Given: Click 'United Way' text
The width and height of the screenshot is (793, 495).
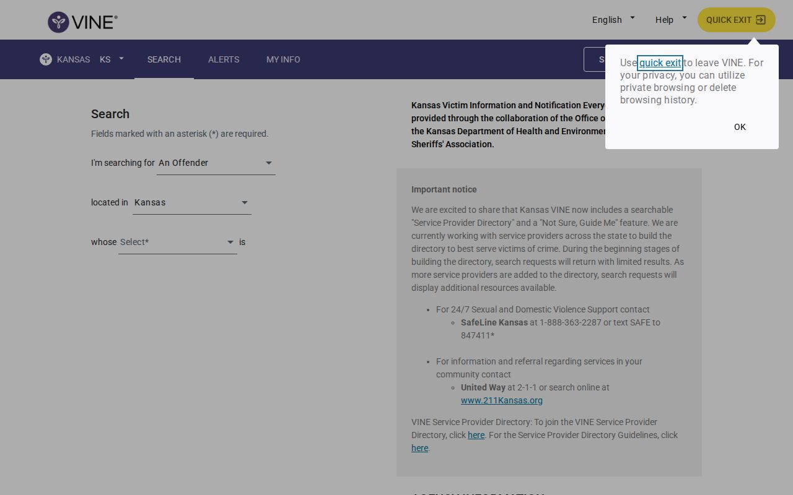Looking at the screenshot, I should pyautogui.click(x=483, y=387).
